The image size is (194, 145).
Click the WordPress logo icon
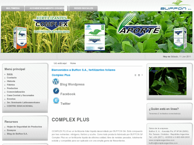56,81
